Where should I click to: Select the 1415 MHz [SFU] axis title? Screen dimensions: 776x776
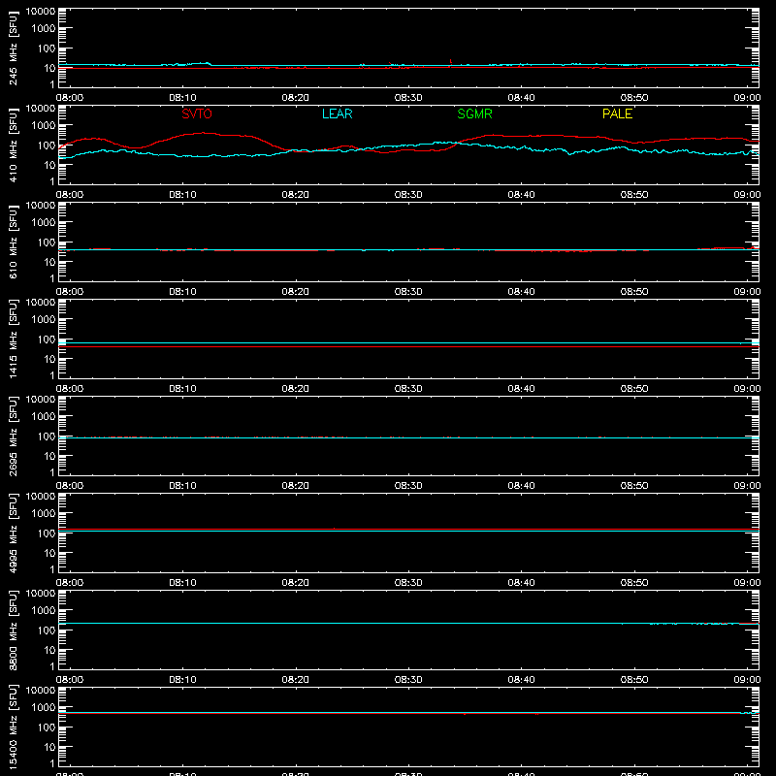click(x=13, y=339)
